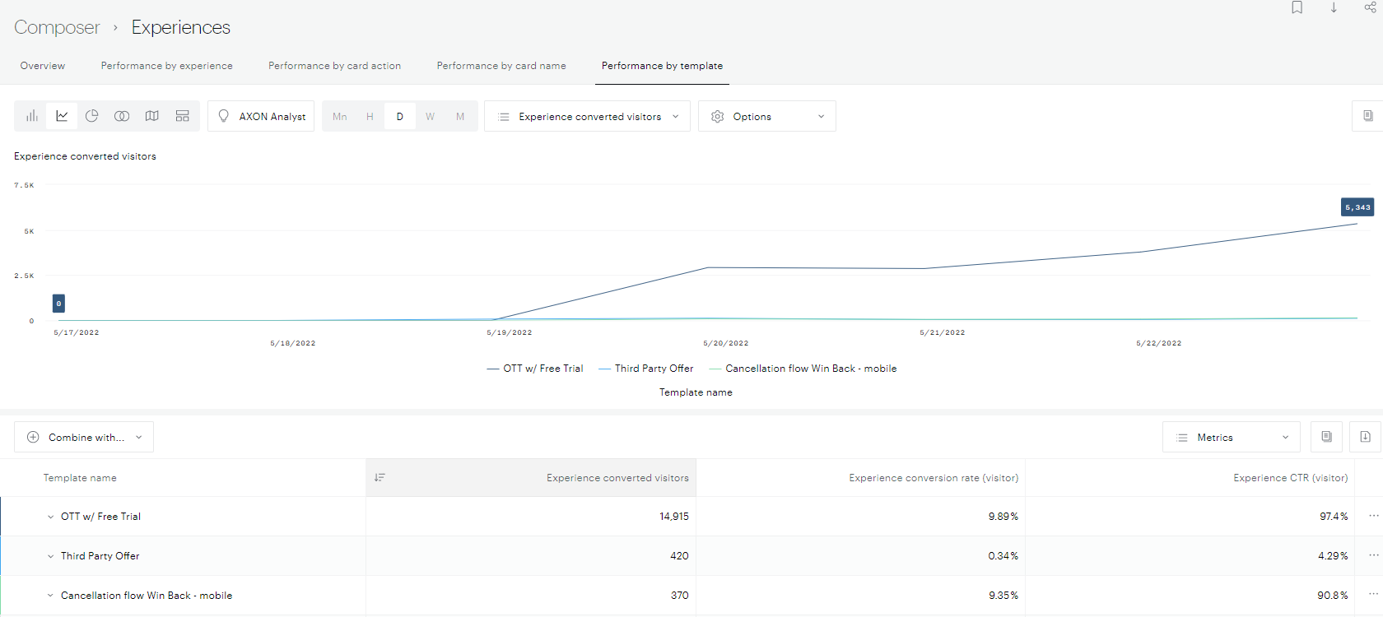Select the map visualization icon
1383x617 pixels.
pos(152,116)
